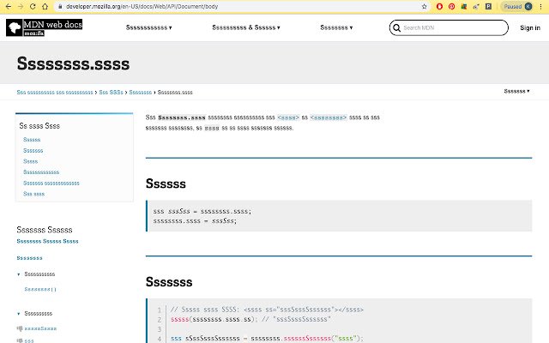Open the short 'sss' sidebar link at the bottom

click(29, 340)
